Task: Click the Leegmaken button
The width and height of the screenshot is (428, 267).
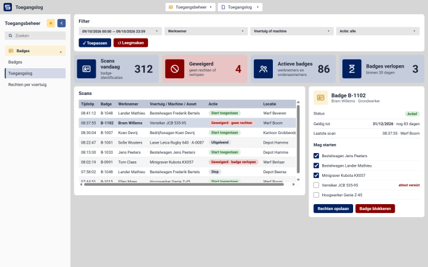Action: 131,43
